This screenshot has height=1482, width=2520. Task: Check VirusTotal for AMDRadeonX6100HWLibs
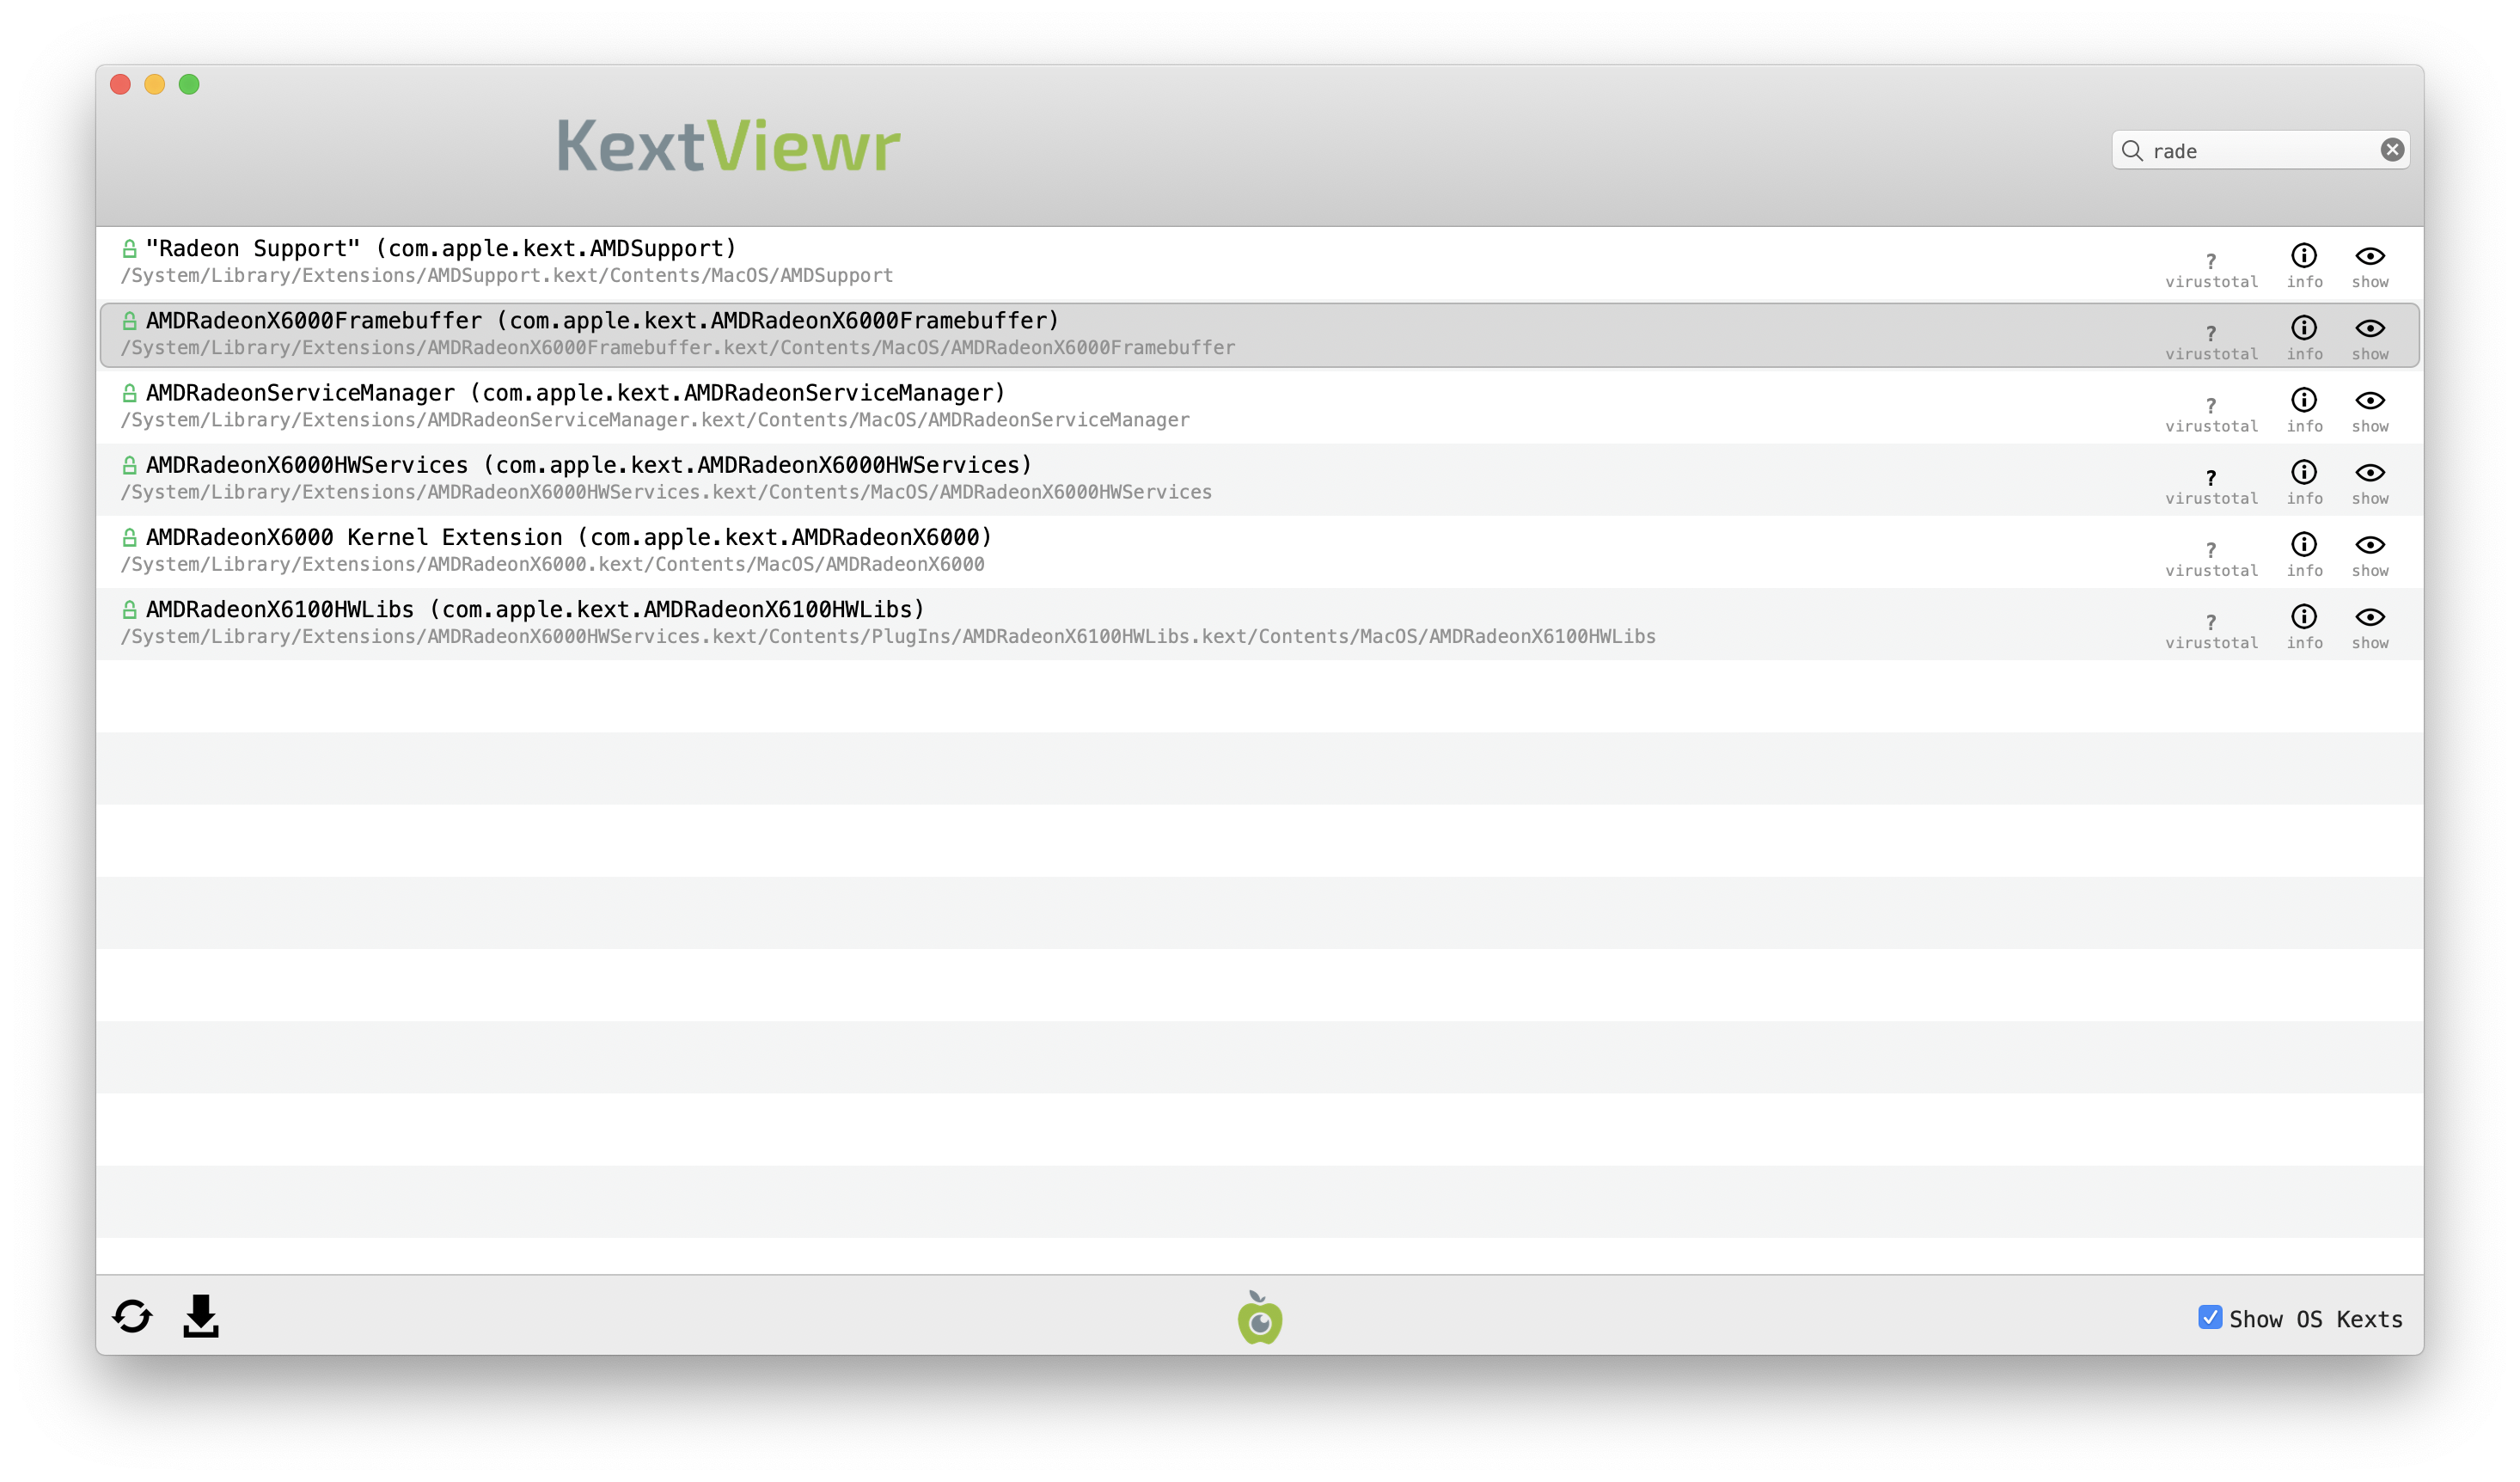[x=2211, y=622]
